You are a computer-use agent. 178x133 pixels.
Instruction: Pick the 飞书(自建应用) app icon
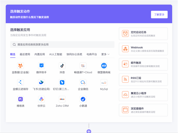(x=41, y=82)
